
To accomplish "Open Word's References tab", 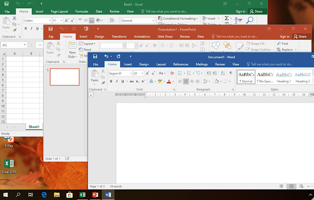I will coord(181,64).
